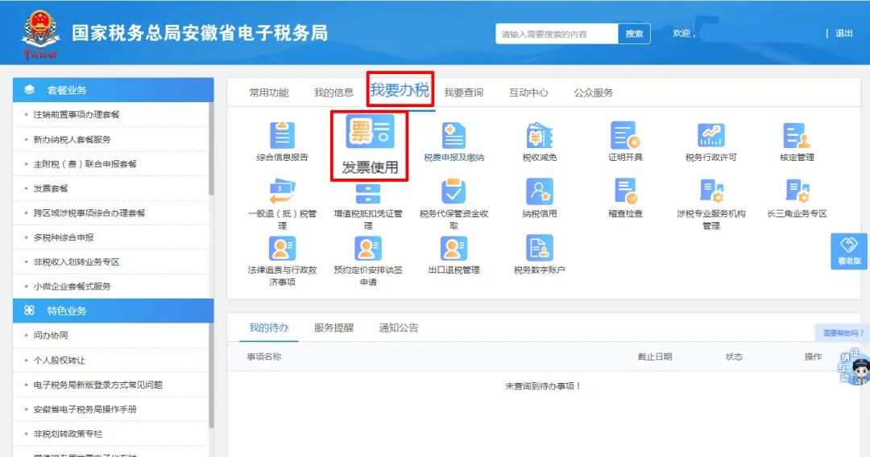Open the 非税划转政策专栏 link
Image resolution: width=870 pixels, height=457 pixels.
[68, 434]
